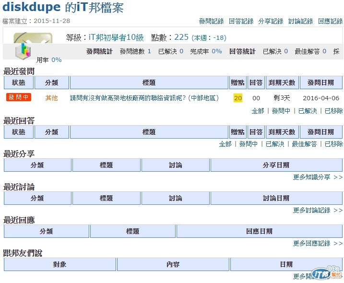
Task: Open the 回答記錄 link
Action: [x=241, y=21]
